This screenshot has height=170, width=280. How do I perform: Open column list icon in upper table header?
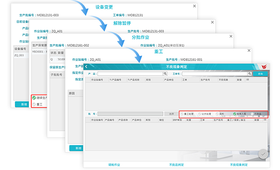(x=247, y=80)
